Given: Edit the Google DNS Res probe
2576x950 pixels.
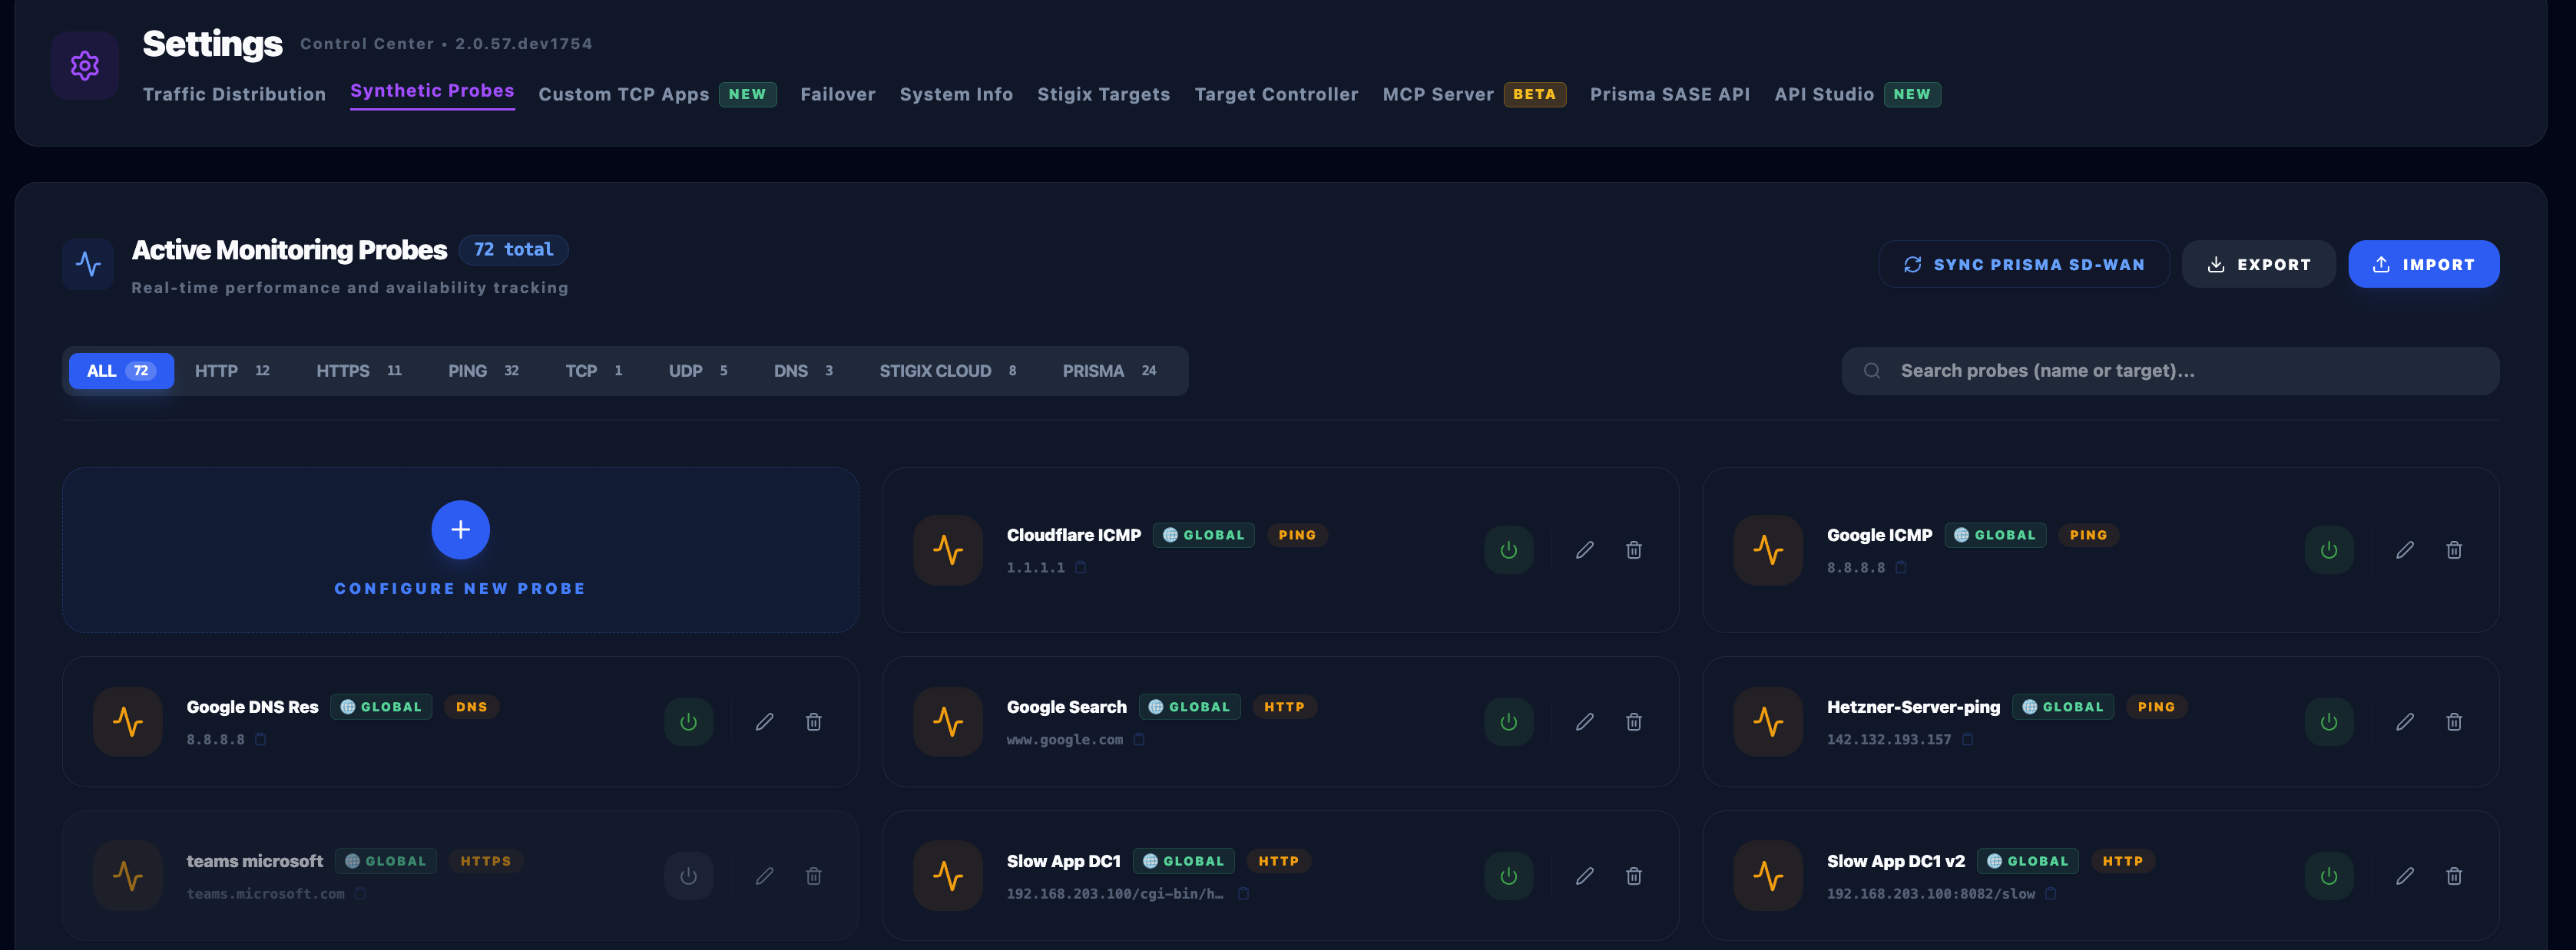Looking at the screenshot, I should (764, 721).
